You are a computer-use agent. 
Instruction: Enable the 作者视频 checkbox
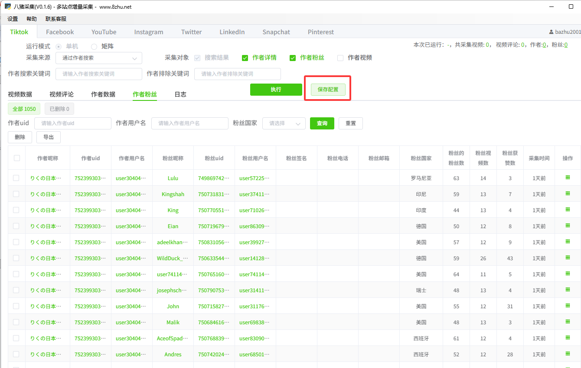click(340, 58)
